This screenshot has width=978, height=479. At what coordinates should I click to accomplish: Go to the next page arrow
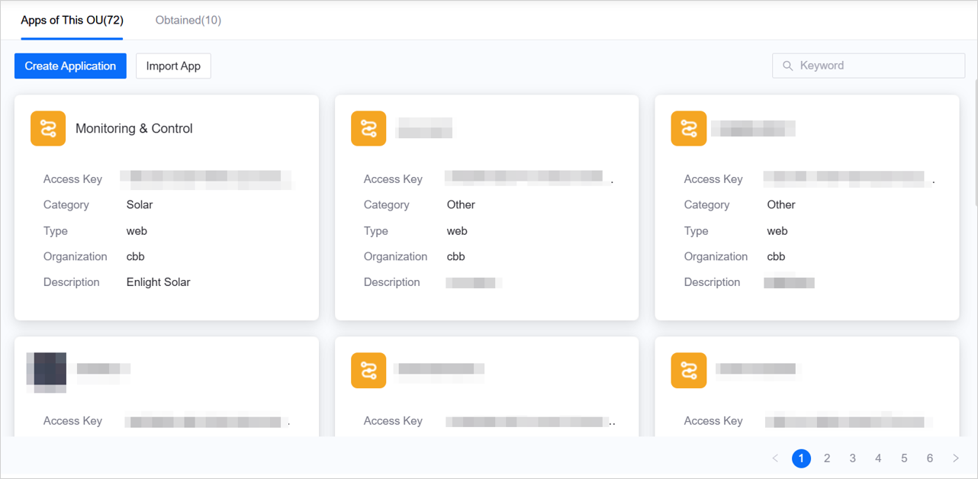click(x=956, y=458)
